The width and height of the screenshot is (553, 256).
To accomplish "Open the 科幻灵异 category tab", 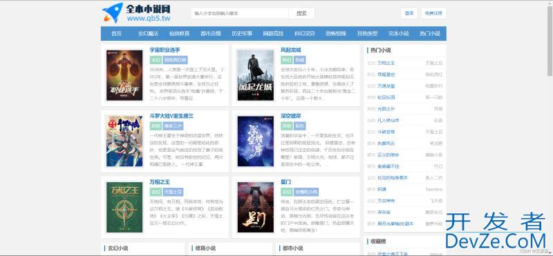I will [305, 34].
